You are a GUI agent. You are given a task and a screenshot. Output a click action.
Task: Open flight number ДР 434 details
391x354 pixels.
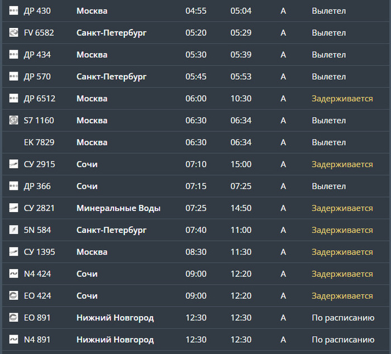(x=36, y=55)
